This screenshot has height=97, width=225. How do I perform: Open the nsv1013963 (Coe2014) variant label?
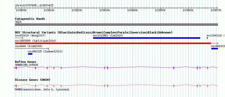(108, 35)
